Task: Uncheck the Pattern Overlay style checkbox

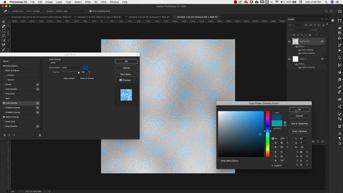Action: point(4,117)
